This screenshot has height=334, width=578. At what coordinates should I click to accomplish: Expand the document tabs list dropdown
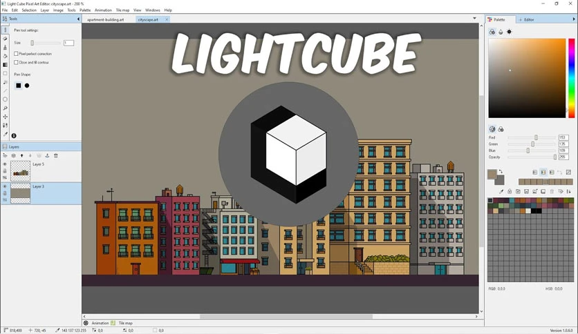point(474,18)
